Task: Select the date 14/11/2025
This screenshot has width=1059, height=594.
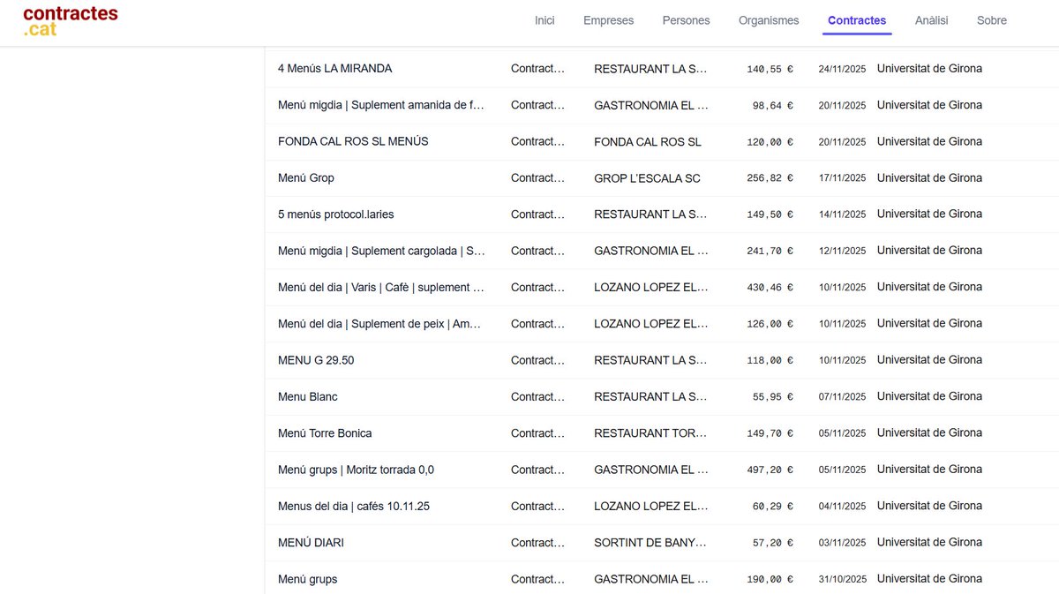Action: coord(842,214)
